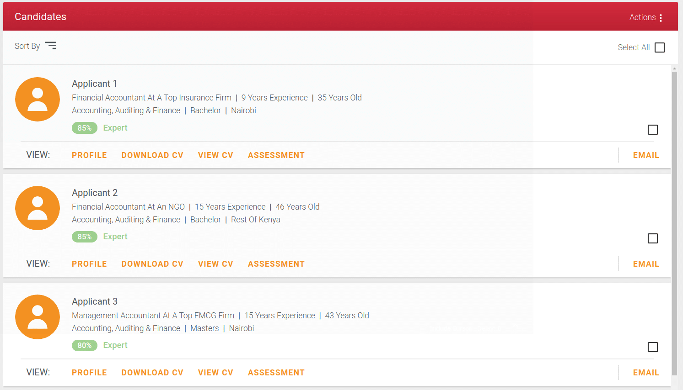Check the box for Applicant 2
Screen dimensions: 683x390
[653, 238]
